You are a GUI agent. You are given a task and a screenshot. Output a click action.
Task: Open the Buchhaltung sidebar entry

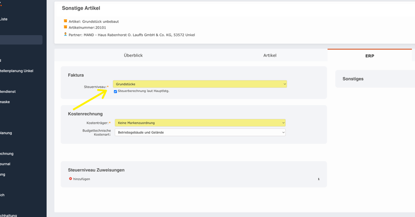pos(8,215)
